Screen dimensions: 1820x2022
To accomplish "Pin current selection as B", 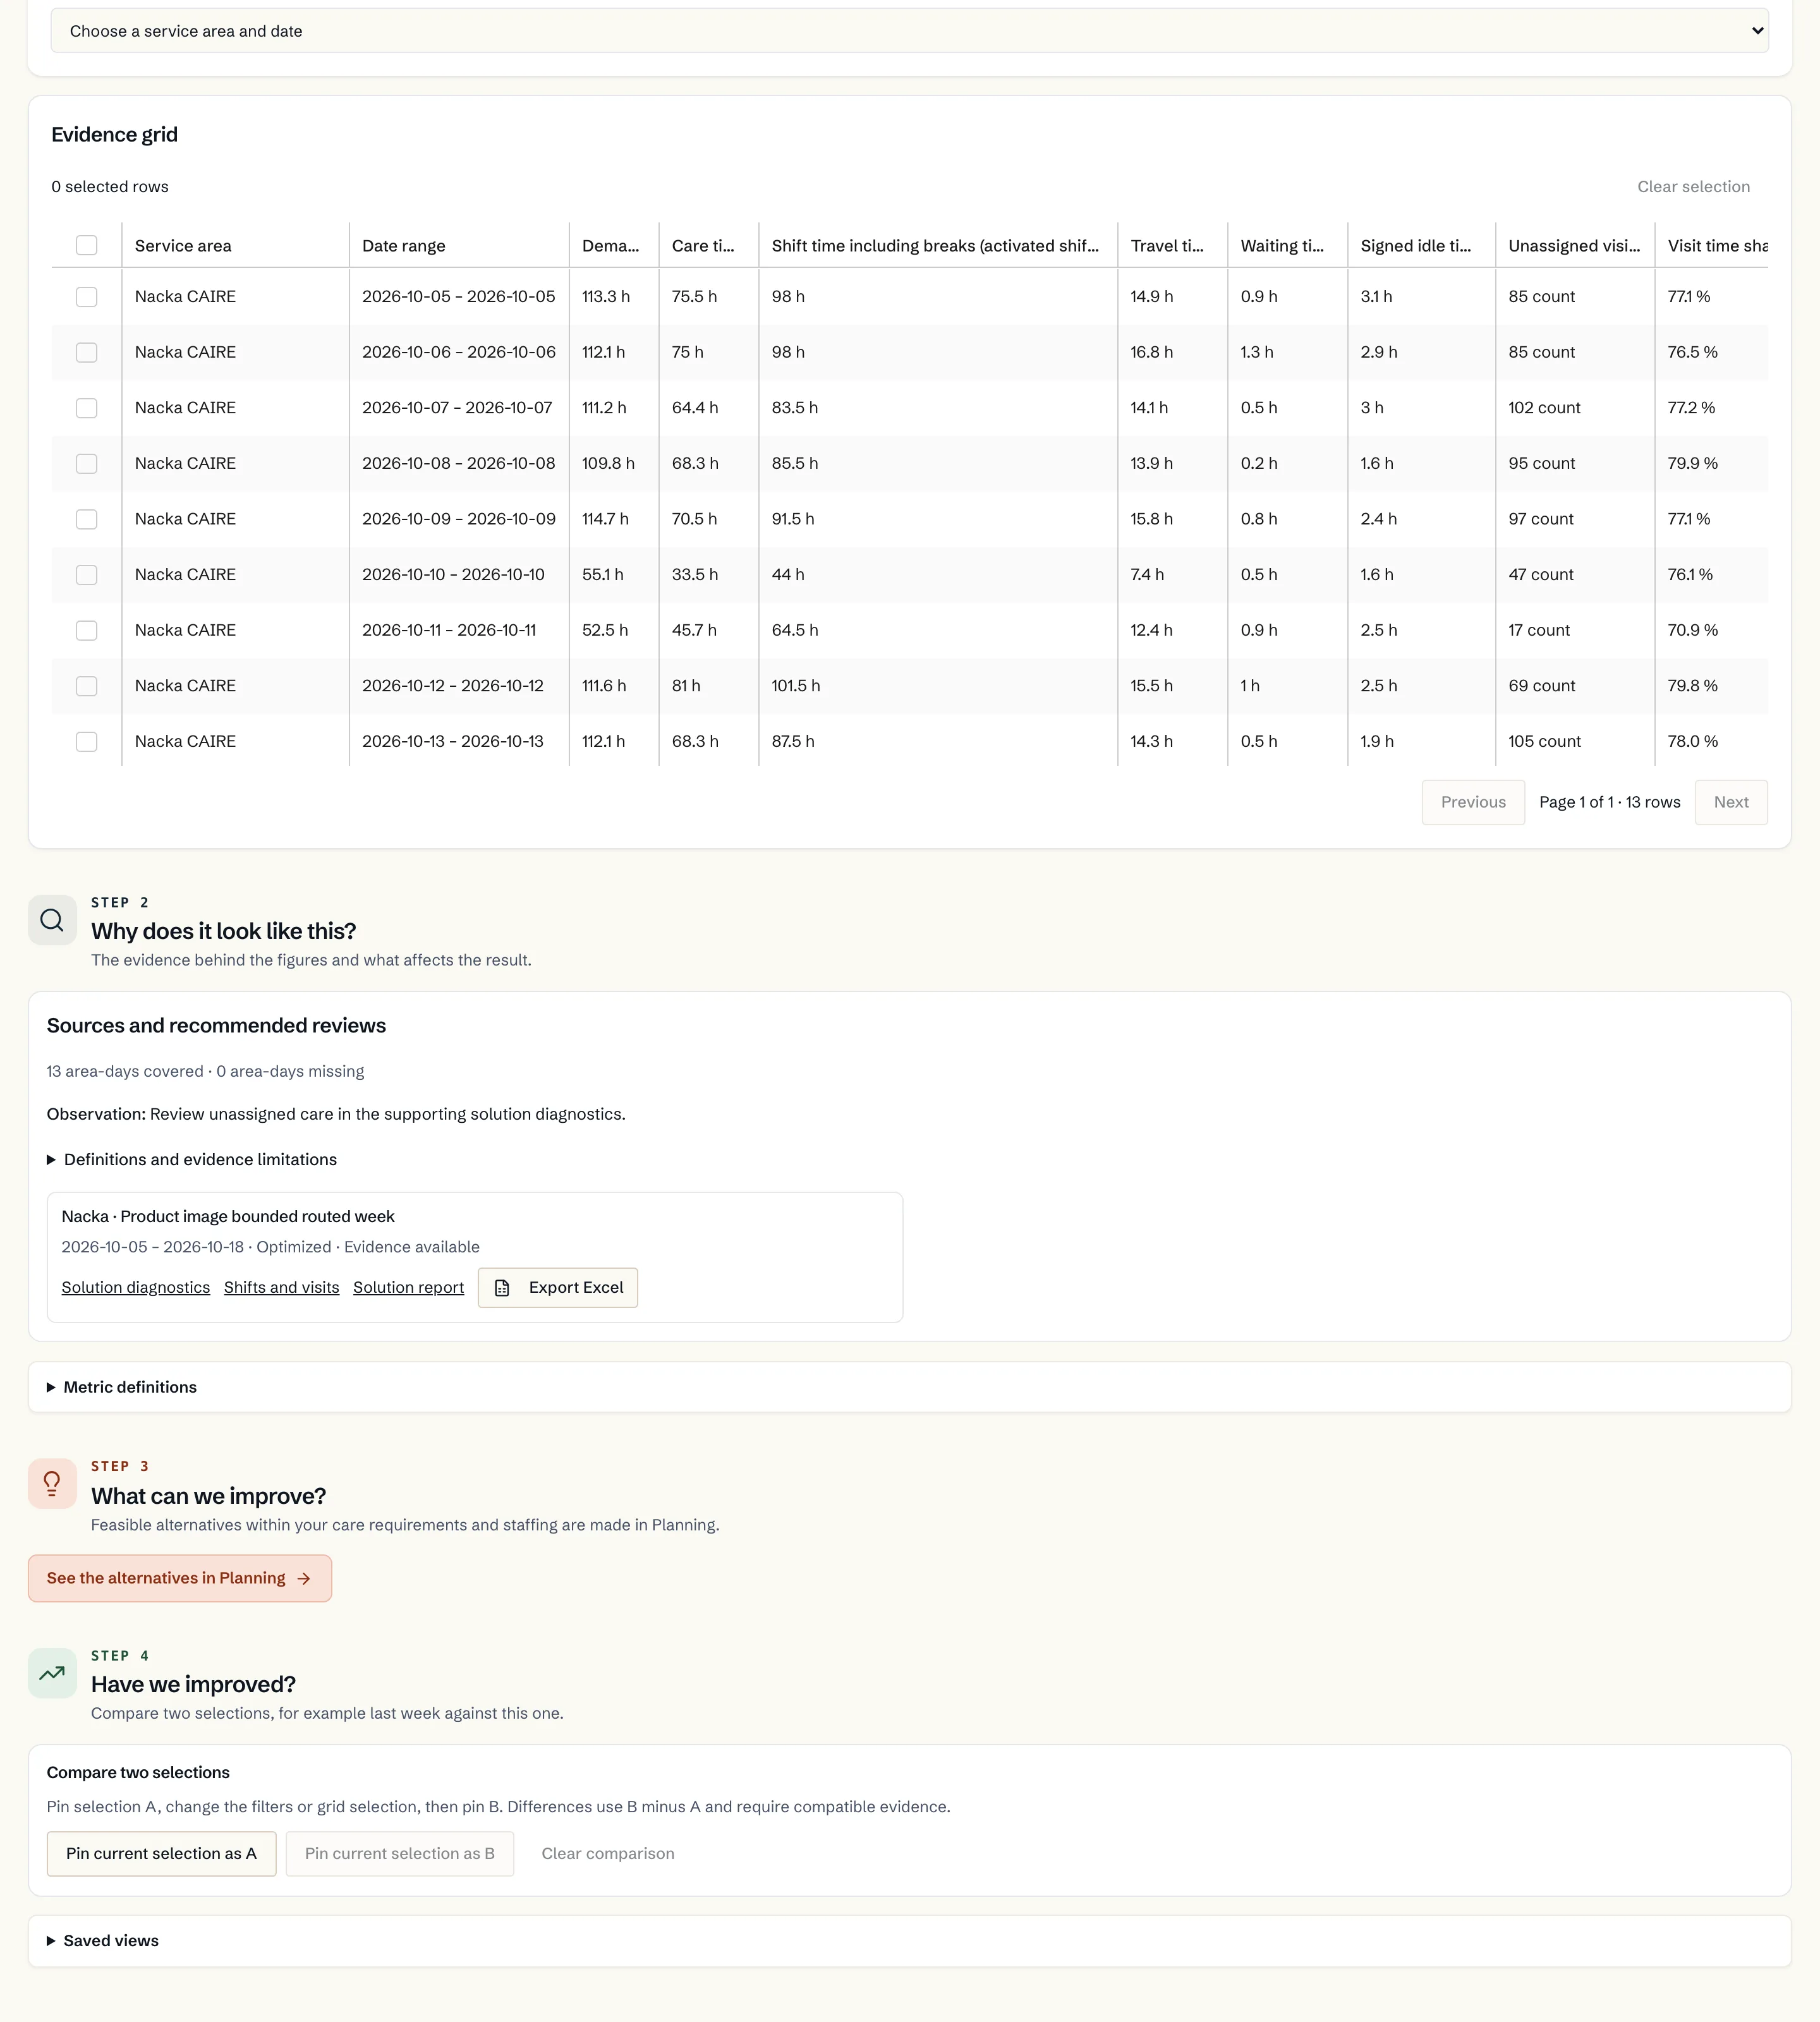I will coord(400,1854).
